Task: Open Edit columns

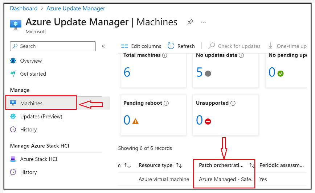Action: pos(141,46)
